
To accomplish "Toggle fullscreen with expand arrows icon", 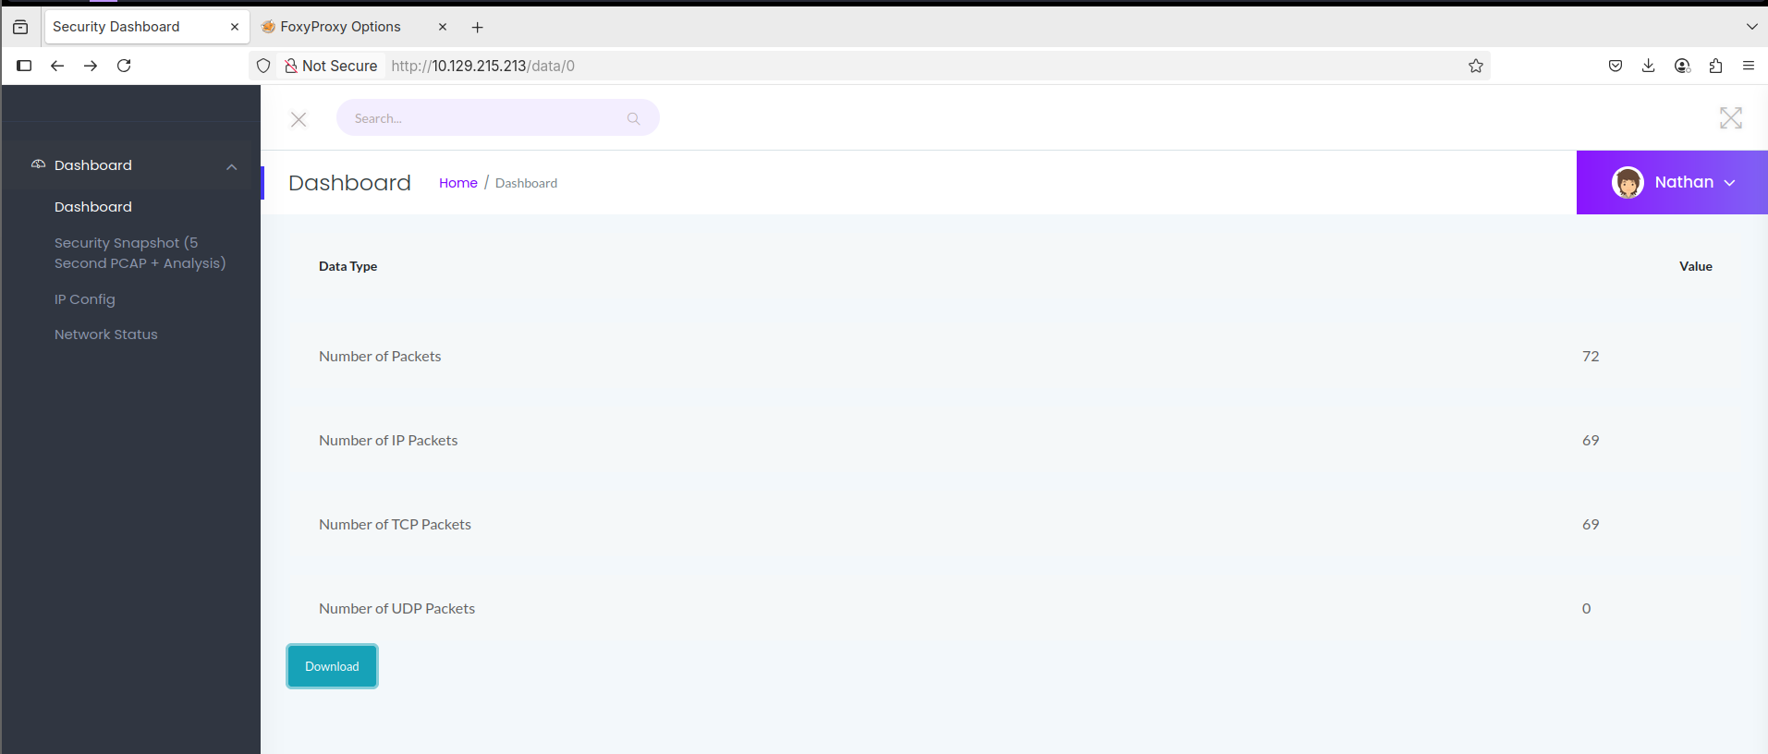I will tap(1731, 117).
